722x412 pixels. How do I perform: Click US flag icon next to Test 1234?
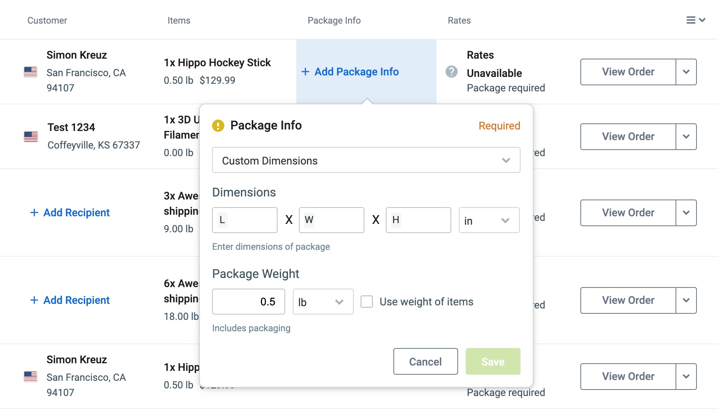(x=31, y=136)
